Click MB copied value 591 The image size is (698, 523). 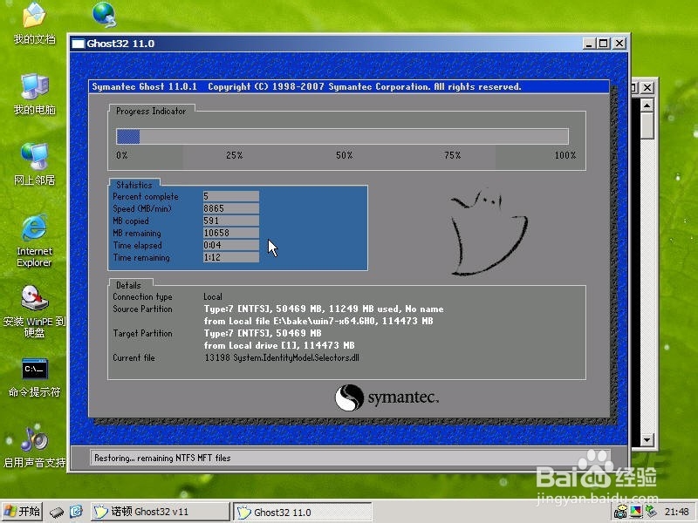231,221
